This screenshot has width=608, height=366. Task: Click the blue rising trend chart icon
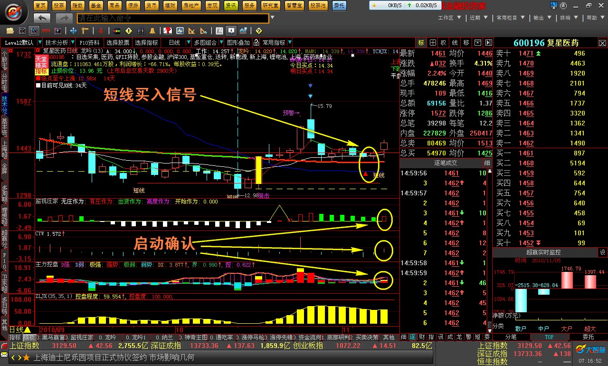[x=243, y=31]
